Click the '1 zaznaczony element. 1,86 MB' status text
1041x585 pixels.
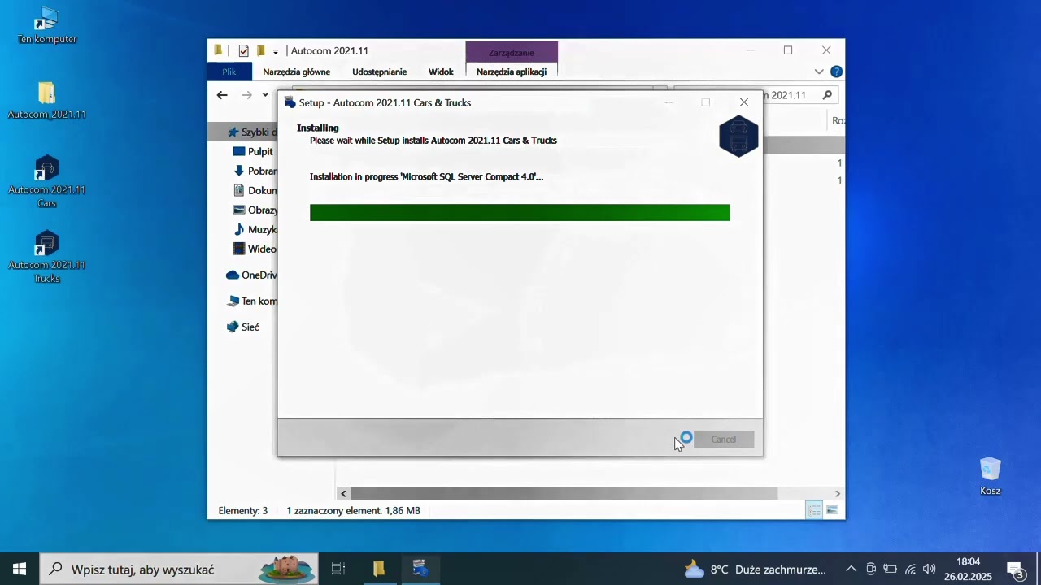[353, 511]
